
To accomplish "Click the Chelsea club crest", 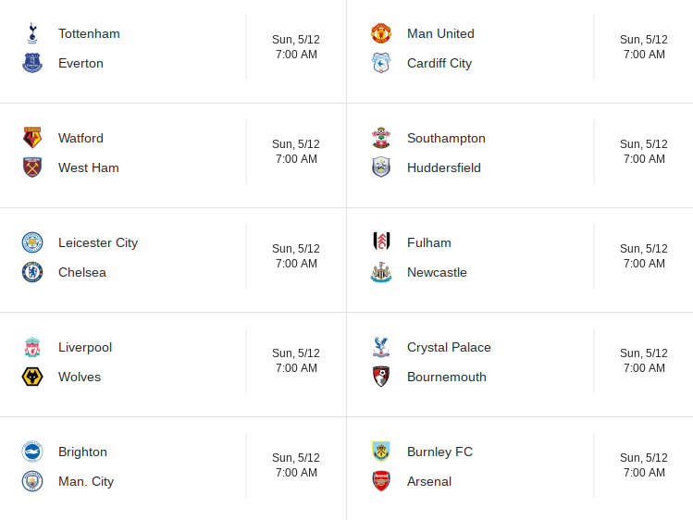I will (32, 272).
